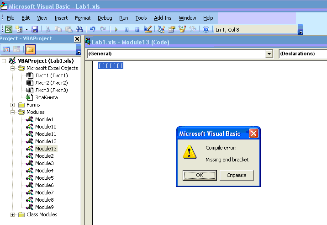Open the Tools menu

point(141,18)
